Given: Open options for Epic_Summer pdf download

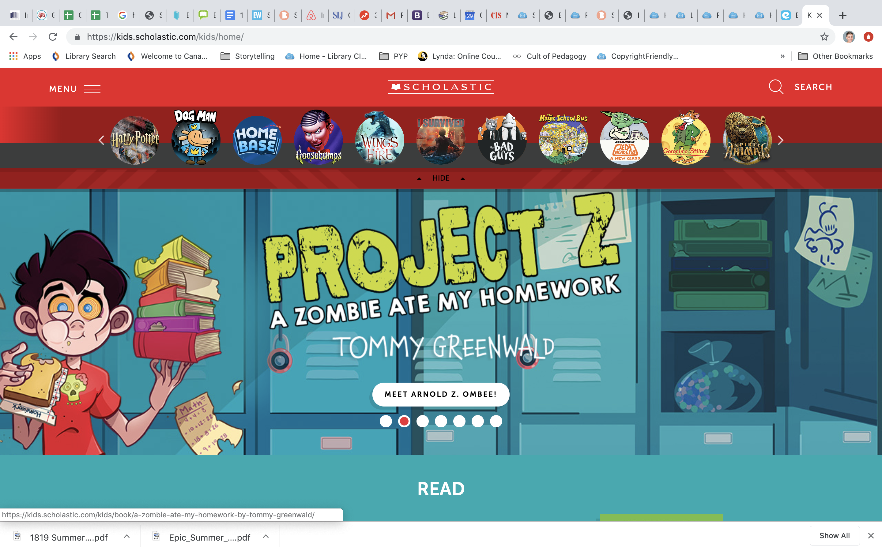Looking at the screenshot, I should (266, 536).
